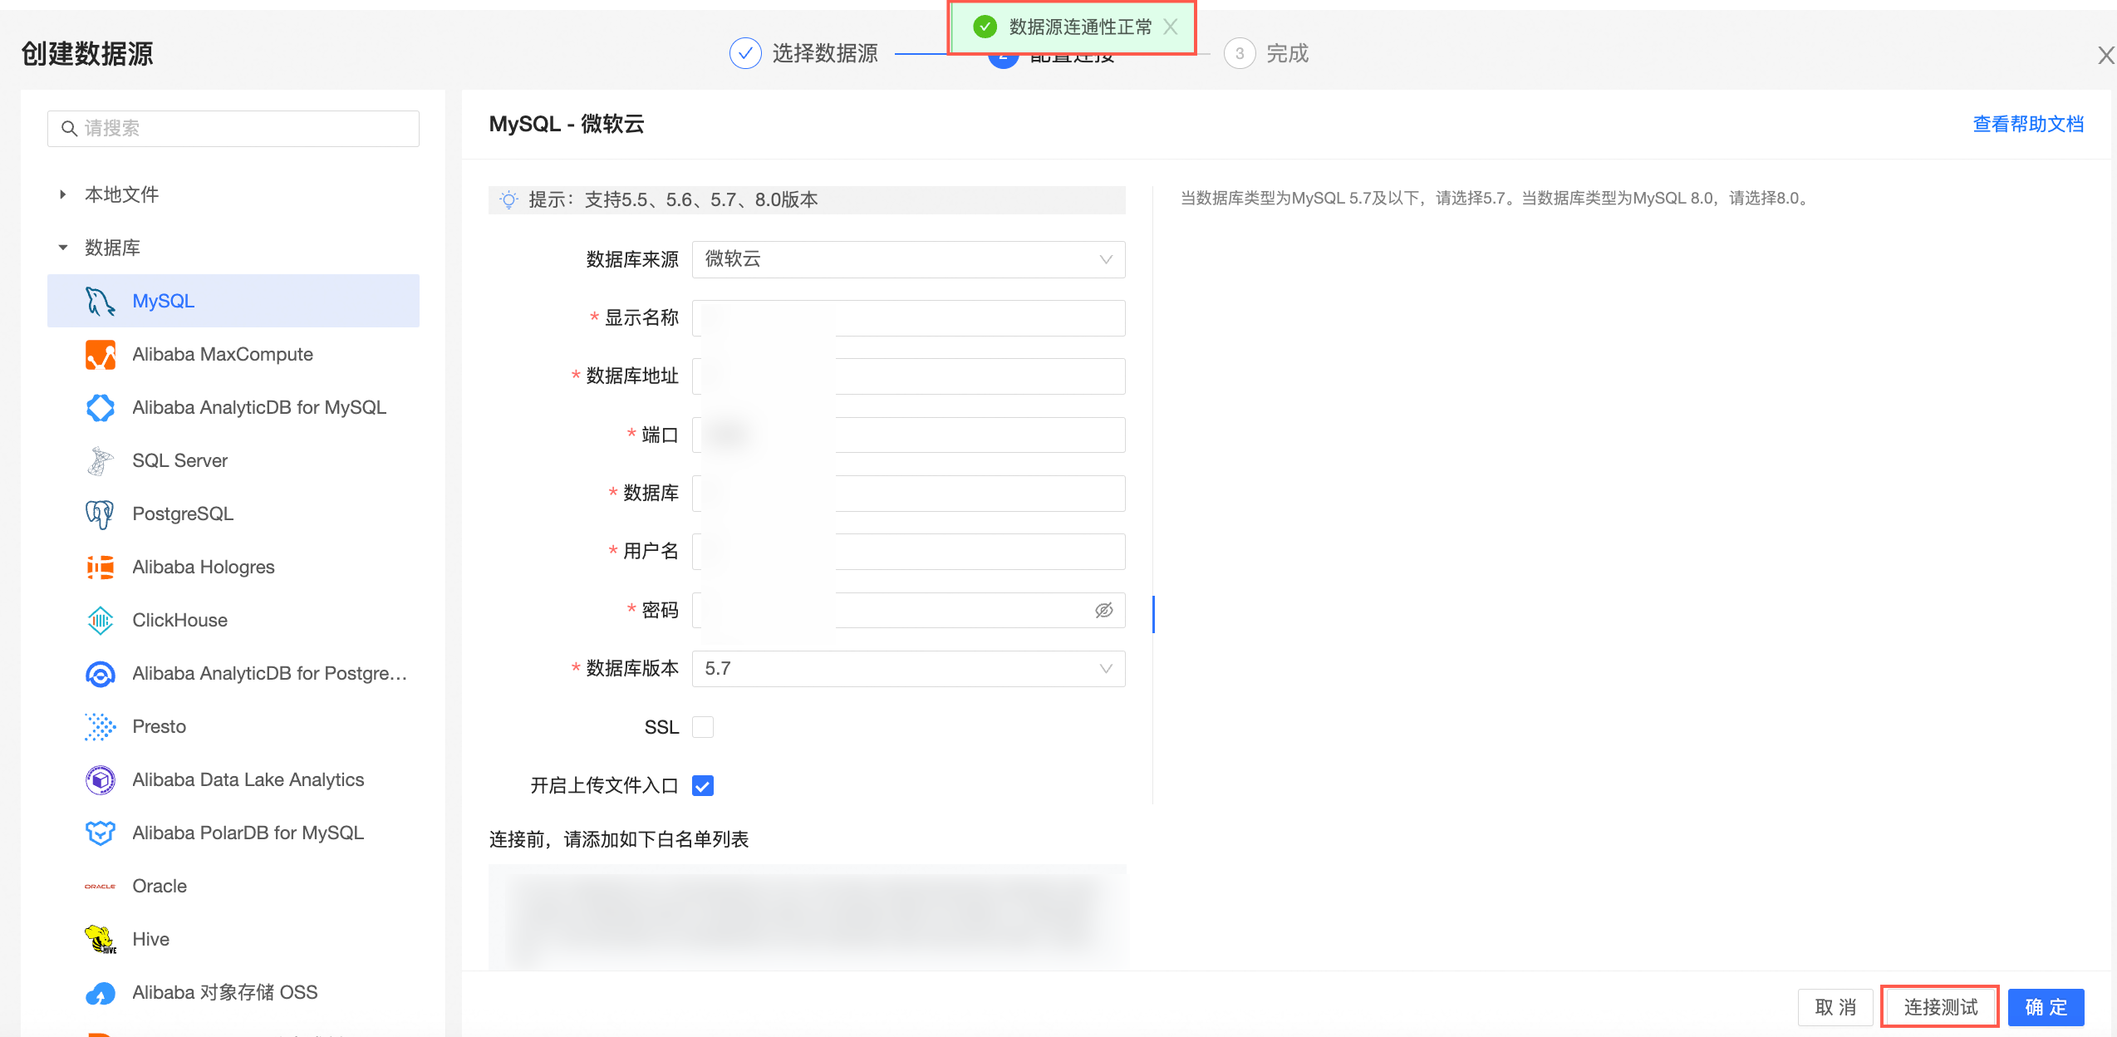The width and height of the screenshot is (2117, 1037).
Task: Dismiss the 数据源连通性正常 notification
Action: click(x=1171, y=27)
